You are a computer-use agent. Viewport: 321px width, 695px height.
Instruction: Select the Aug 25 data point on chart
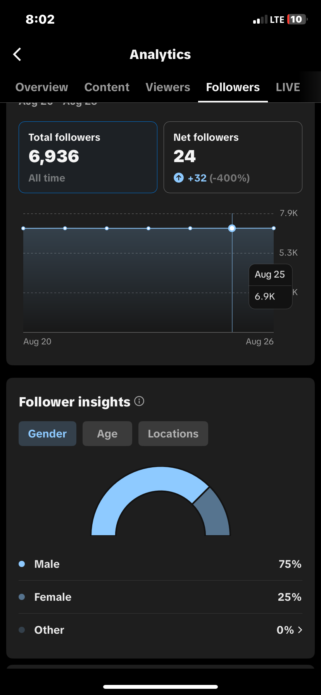point(232,228)
